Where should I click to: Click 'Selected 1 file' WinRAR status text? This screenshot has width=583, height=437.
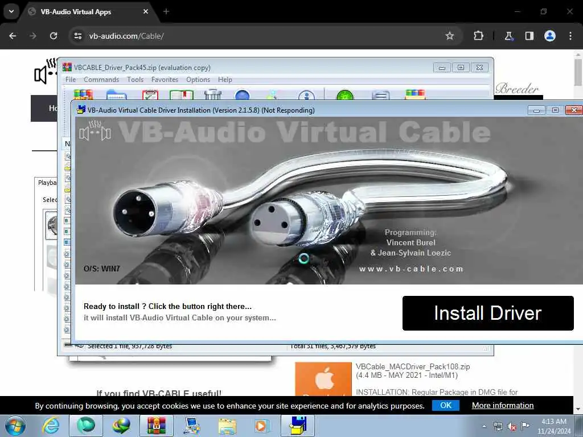click(130, 347)
